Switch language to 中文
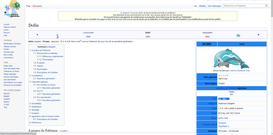273x135 pixels. click(5, 107)
